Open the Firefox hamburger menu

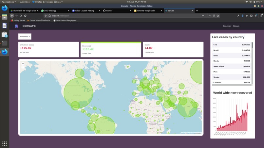click(261, 16)
